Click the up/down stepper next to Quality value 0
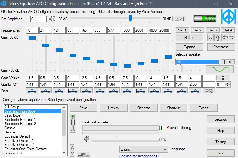Viewport: 238px width, 158px height. pos(227,84)
